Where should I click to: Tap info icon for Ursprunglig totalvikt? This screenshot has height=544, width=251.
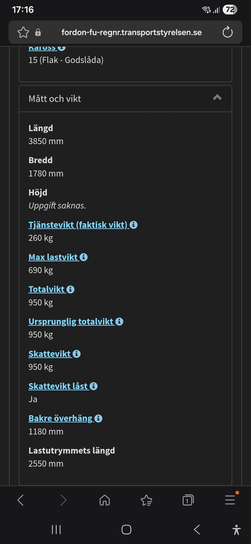click(119, 321)
